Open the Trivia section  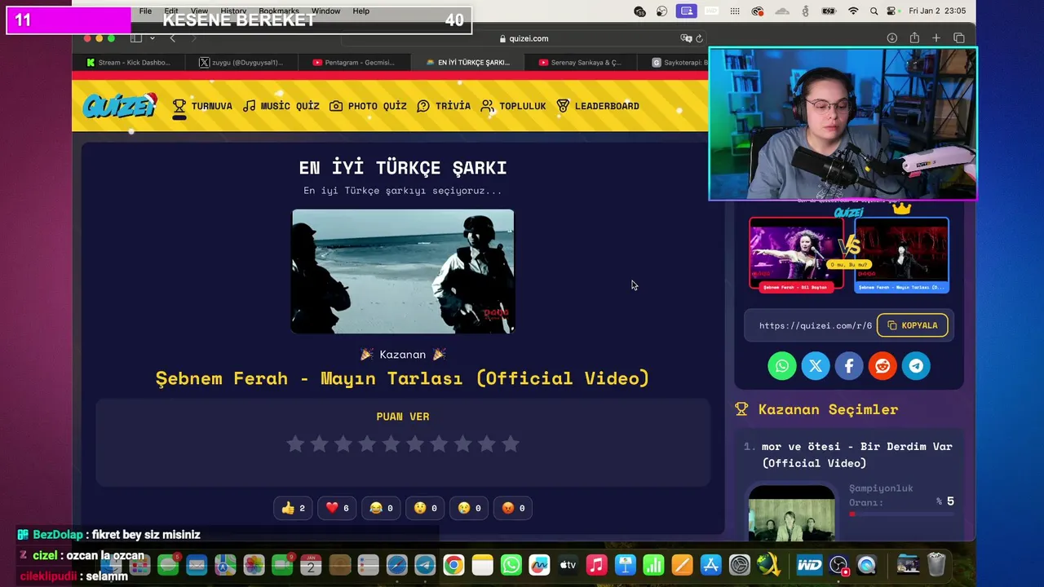[444, 106]
